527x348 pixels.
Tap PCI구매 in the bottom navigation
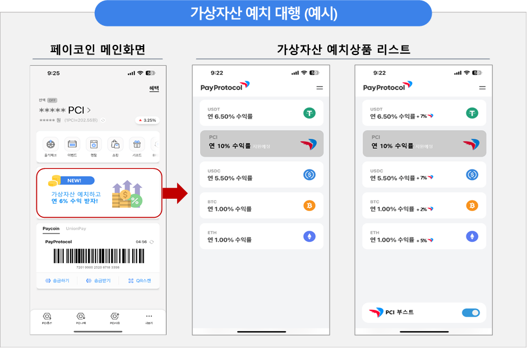click(x=81, y=318)
